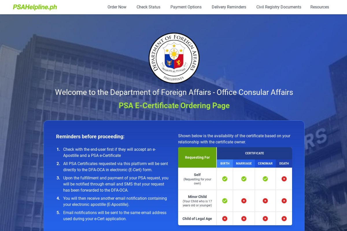Click the green check for Self CENOMAR availability
347x231 pixels.
tap(265, 179)
